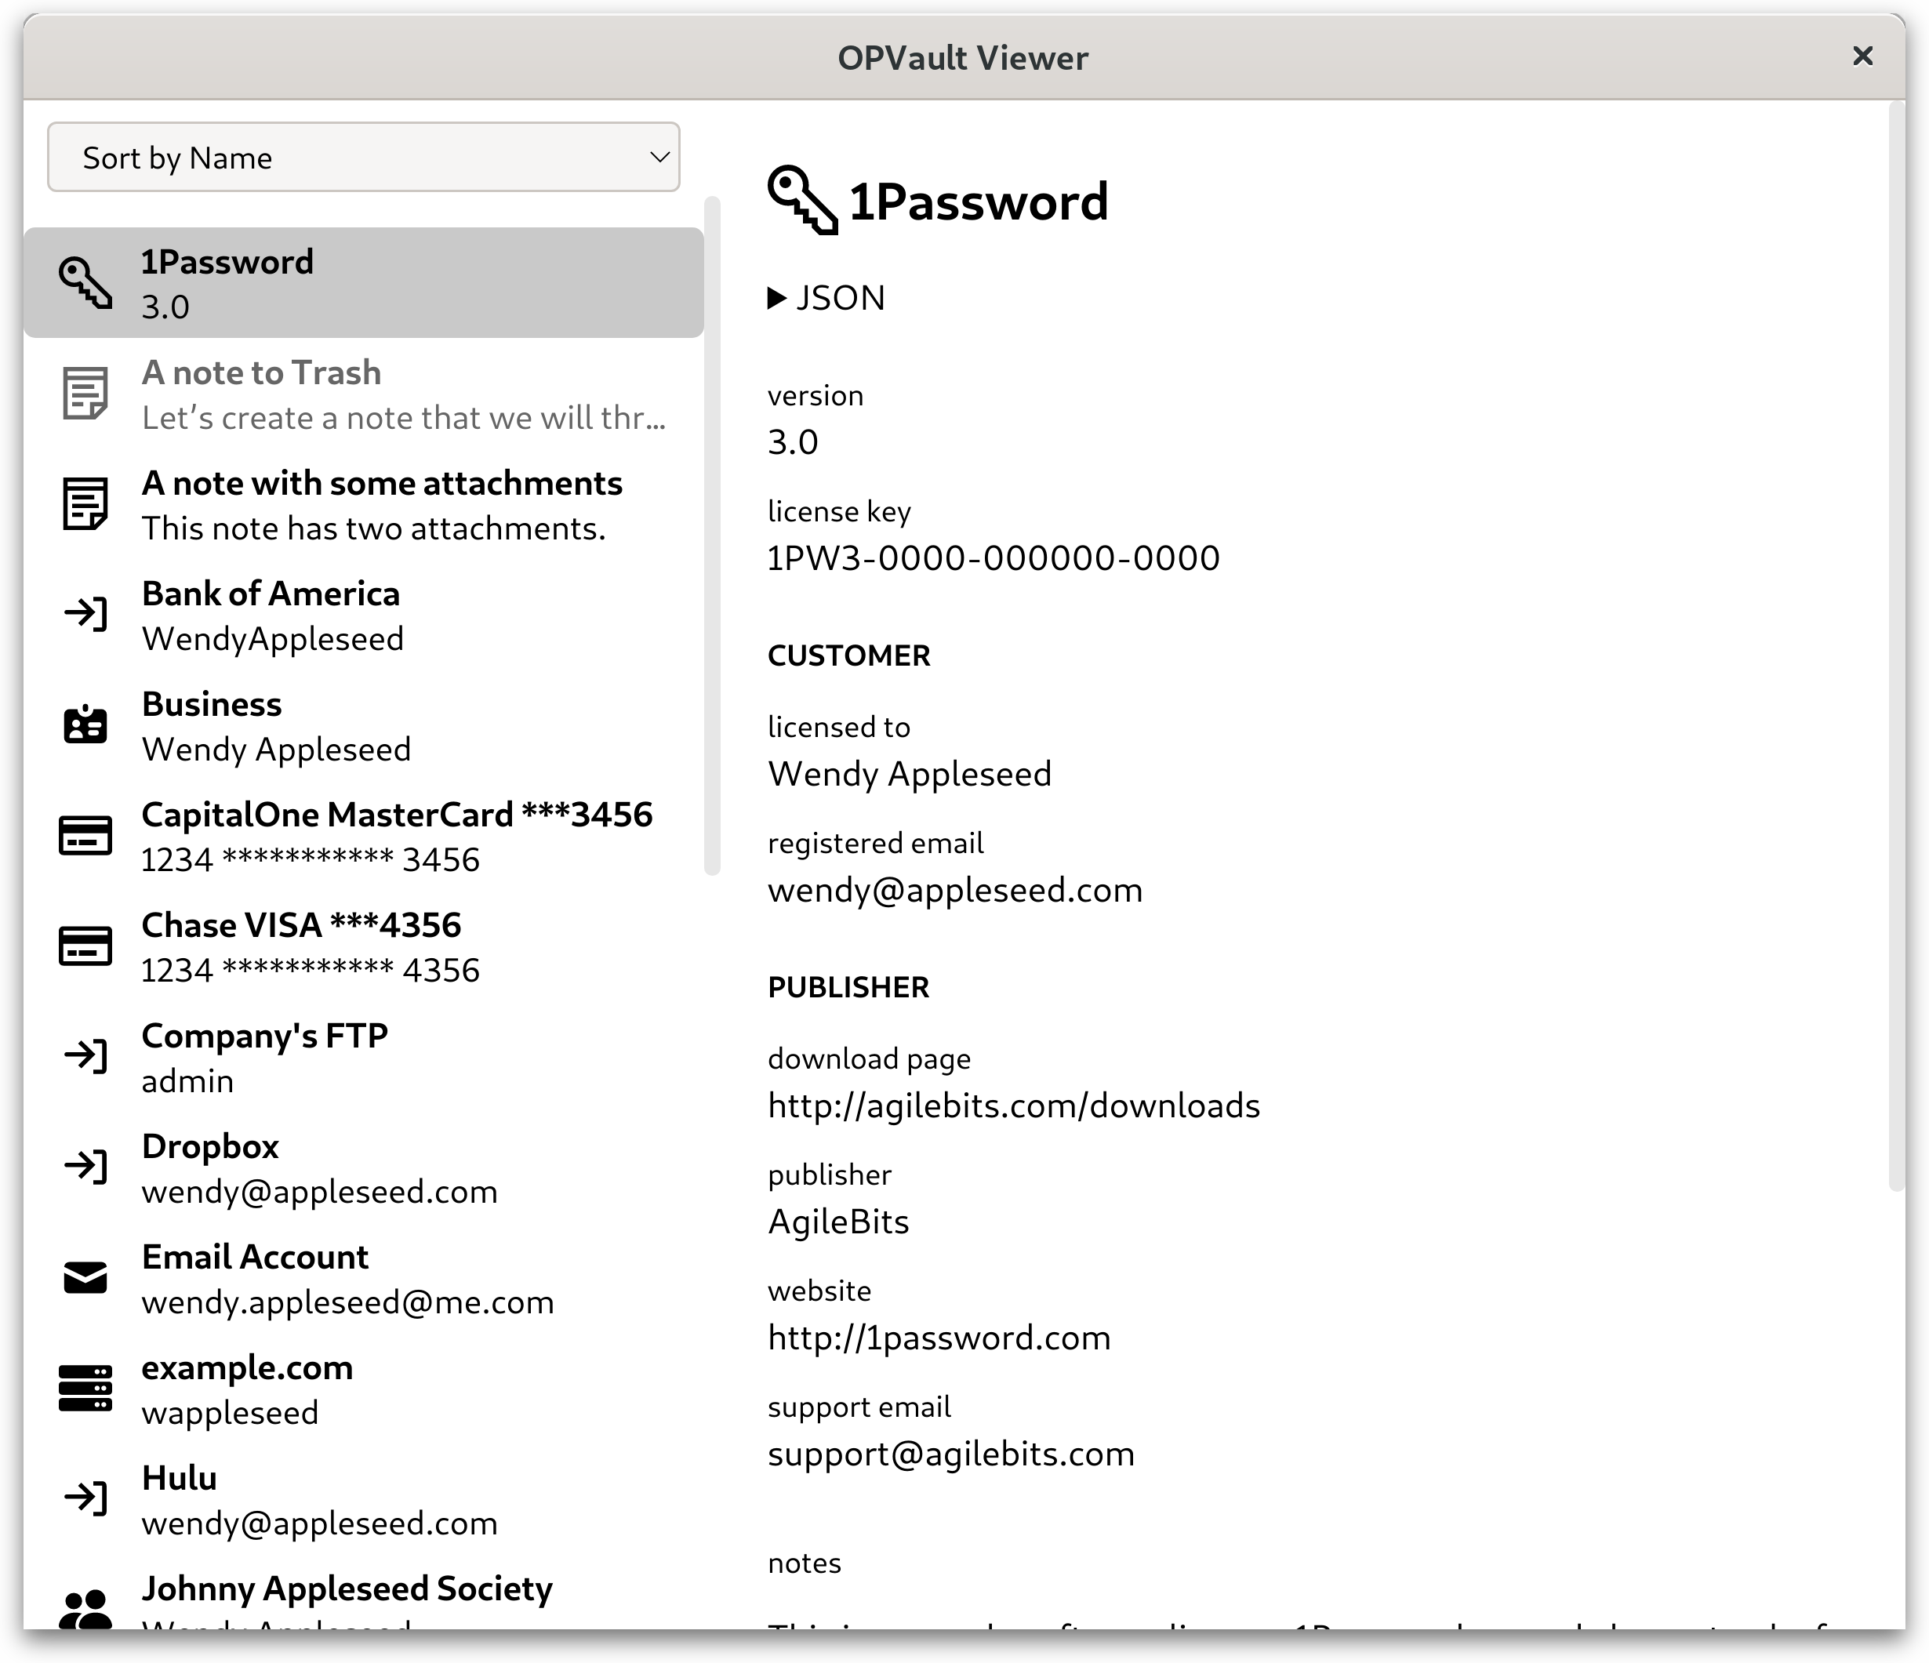Click the PUBLISHER section heading
Viewport: 1929px width, 1663px height.
coord(849,987)
